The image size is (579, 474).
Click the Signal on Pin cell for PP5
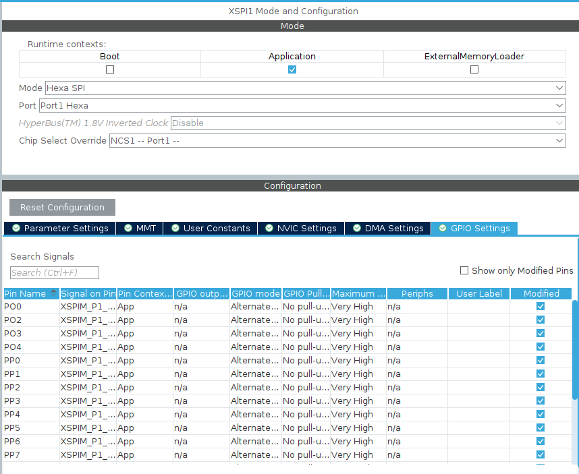(x=88, y=428)
